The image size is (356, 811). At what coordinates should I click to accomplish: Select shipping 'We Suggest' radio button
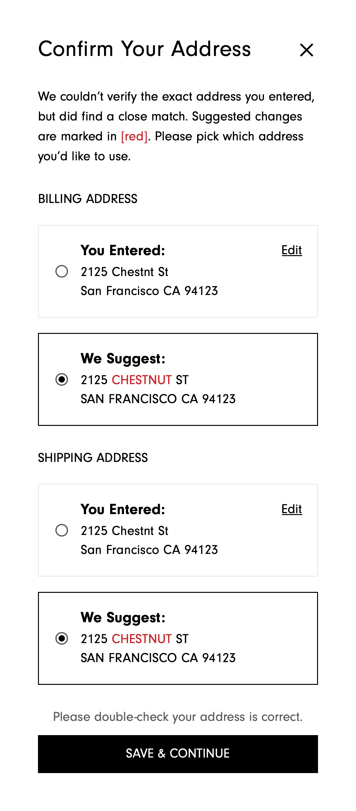(62, 638)
